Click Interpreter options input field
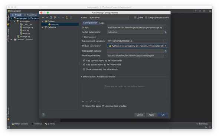 coord(135,51)
